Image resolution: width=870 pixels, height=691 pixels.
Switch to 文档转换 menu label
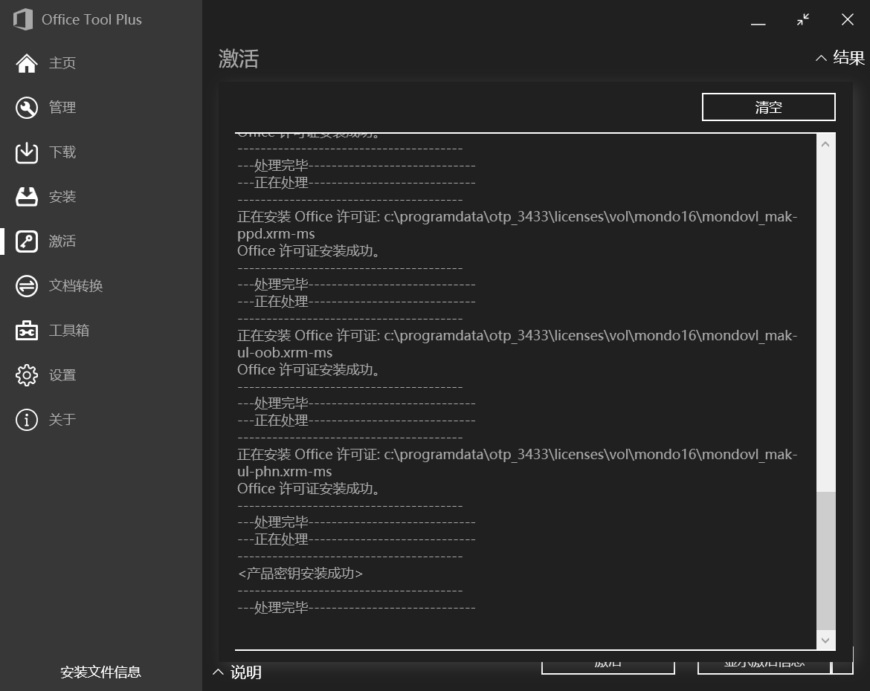[76, 285]
